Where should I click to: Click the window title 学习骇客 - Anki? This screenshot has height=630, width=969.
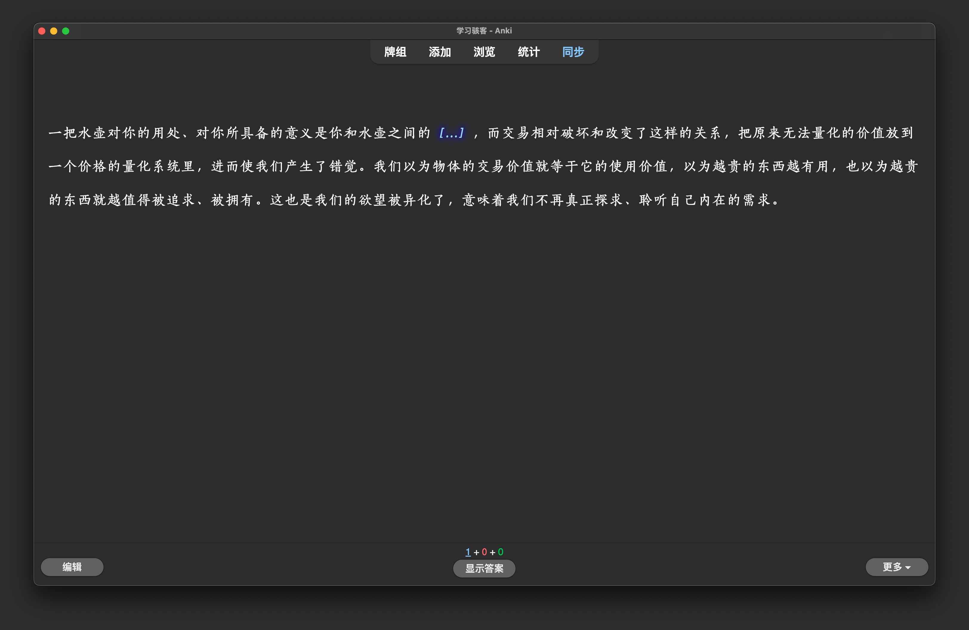[x=484, y=31]
